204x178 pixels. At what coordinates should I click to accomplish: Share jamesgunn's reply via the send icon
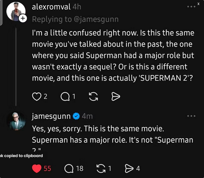click(x=129, y=169)
